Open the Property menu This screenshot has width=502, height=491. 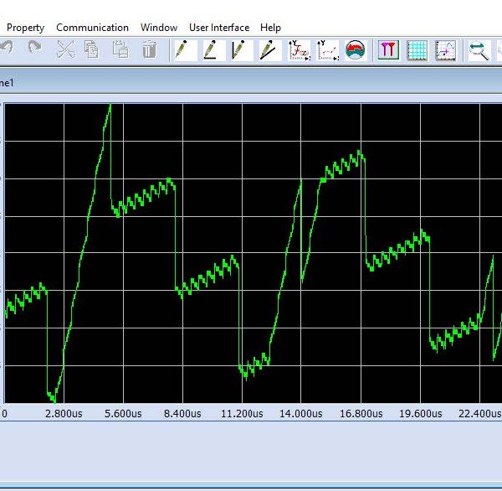pos(25,28)
